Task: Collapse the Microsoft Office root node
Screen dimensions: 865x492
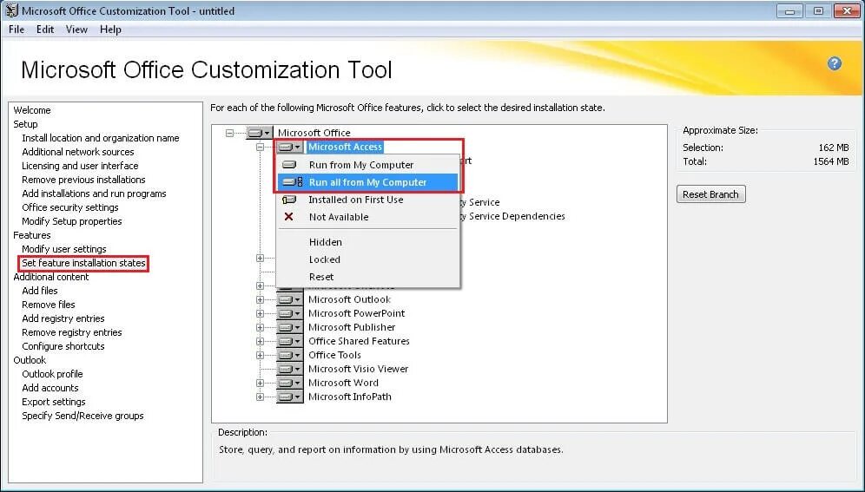Action: coord(229,133)
